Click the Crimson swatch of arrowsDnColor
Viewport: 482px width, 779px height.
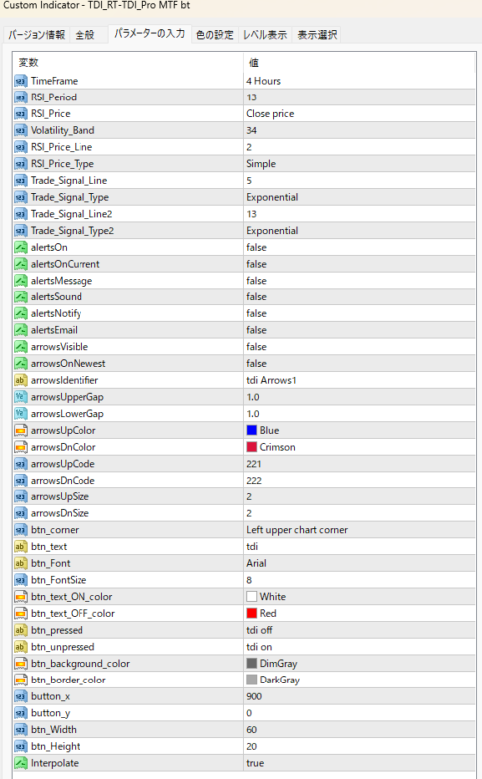pos(252,447)
